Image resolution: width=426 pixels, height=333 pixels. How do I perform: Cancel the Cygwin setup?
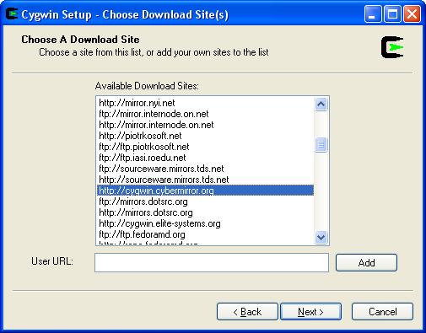tap(382, 312)
